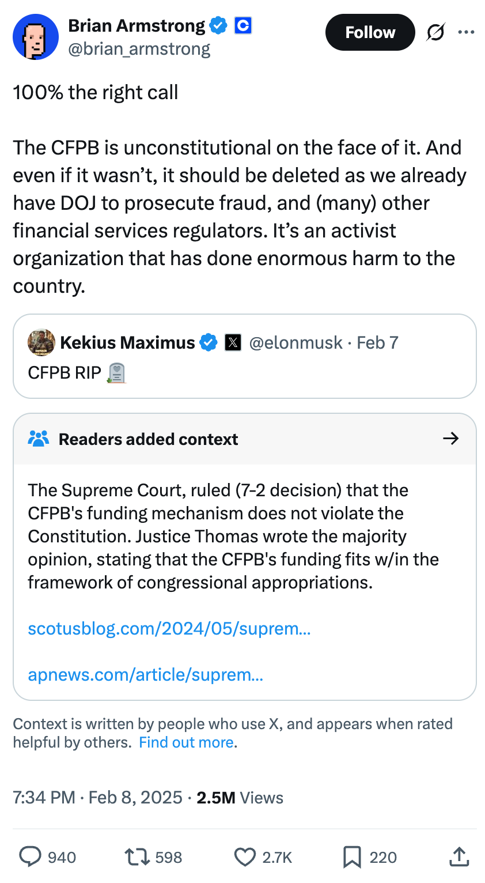Viewport: 485px width, 883px height.
Task: Click the Find out more link
Action: 187,742
